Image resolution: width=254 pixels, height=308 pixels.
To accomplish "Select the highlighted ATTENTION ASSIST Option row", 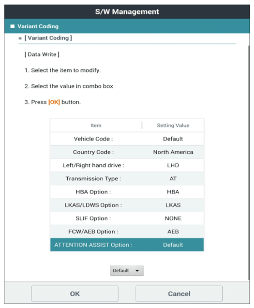I will pyautogui.click(x=127, y=245).
